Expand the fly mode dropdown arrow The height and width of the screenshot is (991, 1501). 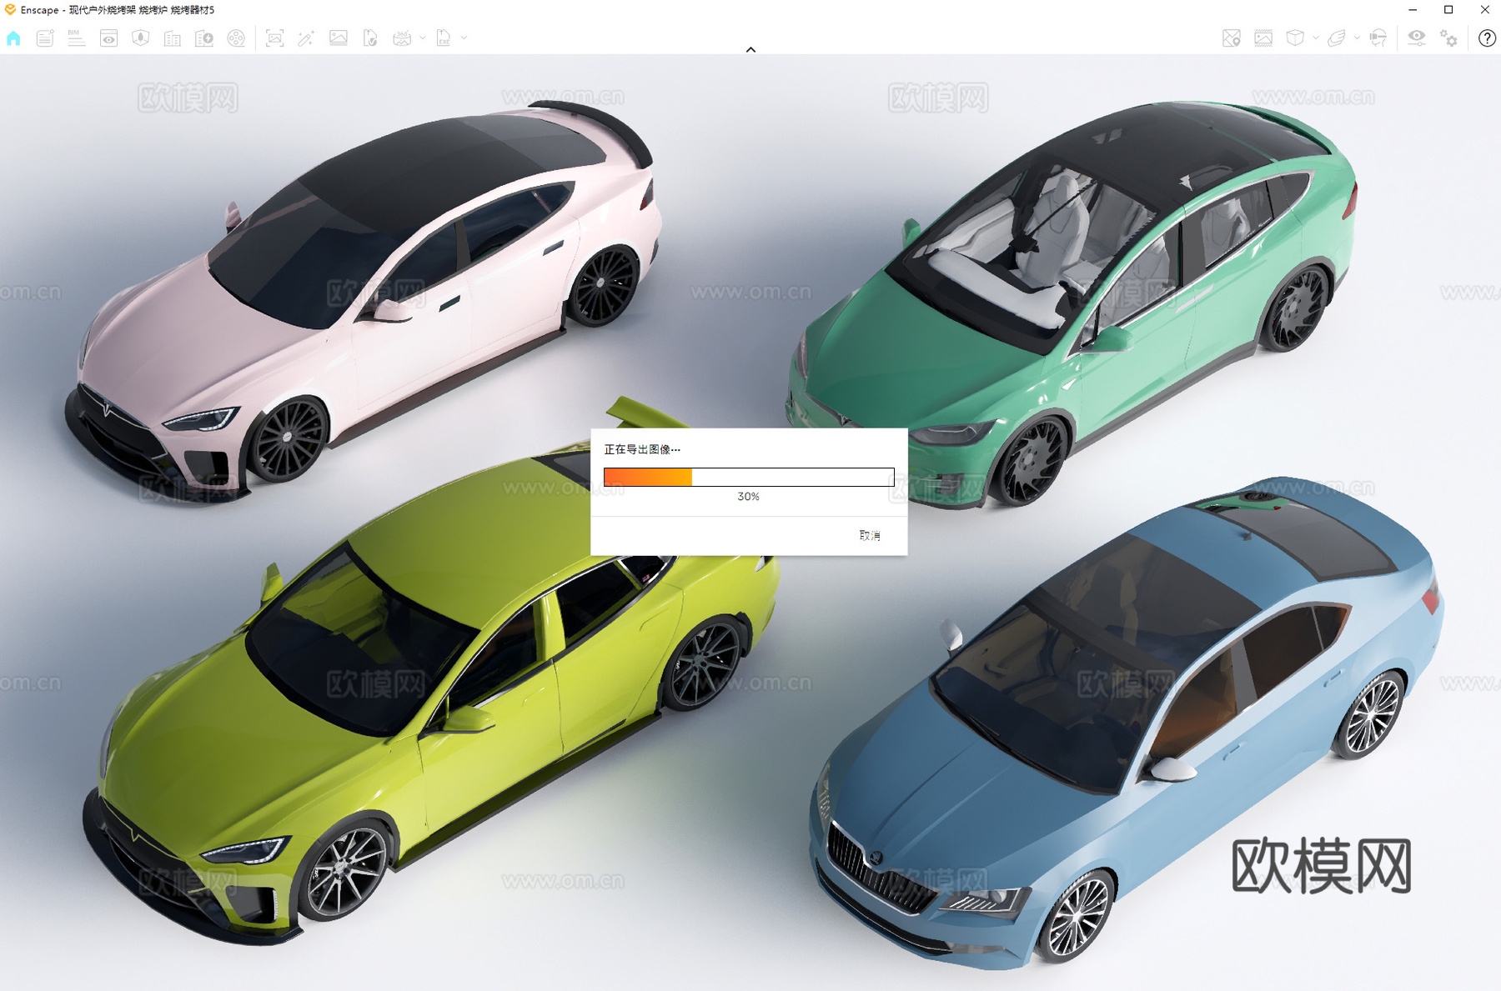click(1357, 38)
